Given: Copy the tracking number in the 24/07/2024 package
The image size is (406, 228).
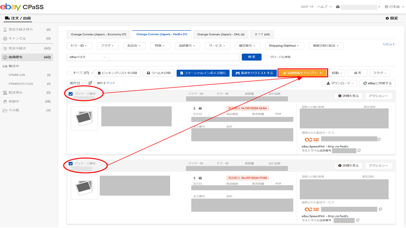Looking at the screenshot, I should coord(380,209).
